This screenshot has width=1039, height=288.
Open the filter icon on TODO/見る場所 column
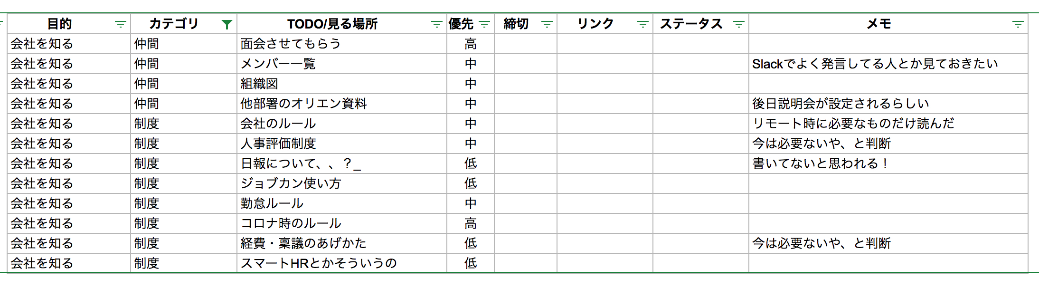click(436, 22)
